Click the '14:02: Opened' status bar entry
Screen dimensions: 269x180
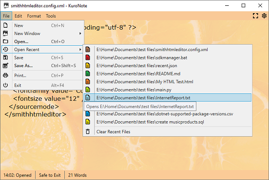[18, 175]
